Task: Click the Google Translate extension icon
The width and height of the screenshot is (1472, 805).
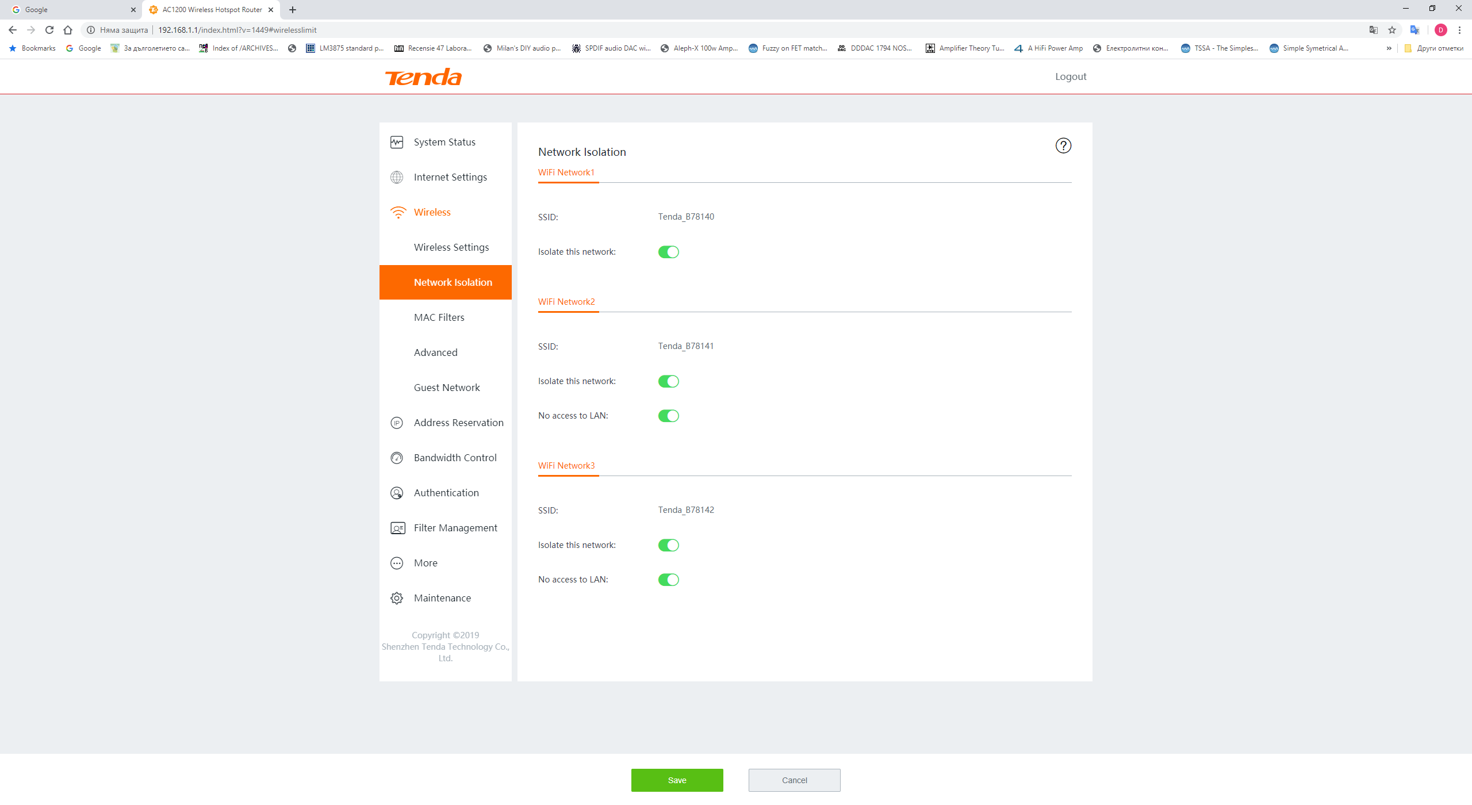Action: (x=1415, y=30)
